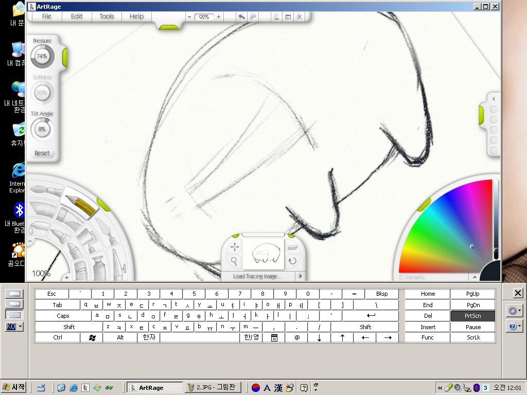The width and height of the screenshot is (527, 395).
Task: Open tracing image options arrow
Action: click(x=301, y=276)
